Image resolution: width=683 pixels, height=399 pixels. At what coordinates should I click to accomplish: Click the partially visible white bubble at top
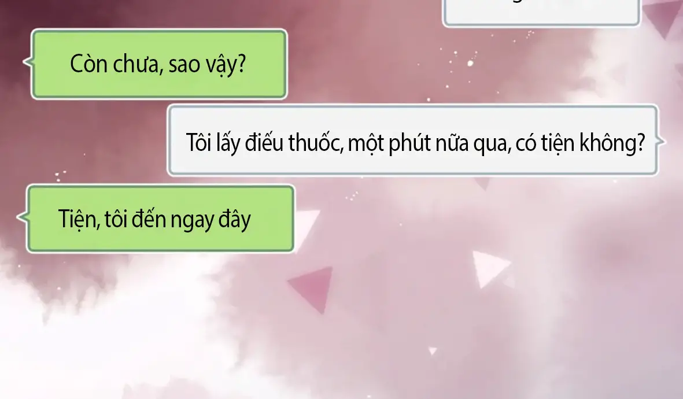click(541, 13)
